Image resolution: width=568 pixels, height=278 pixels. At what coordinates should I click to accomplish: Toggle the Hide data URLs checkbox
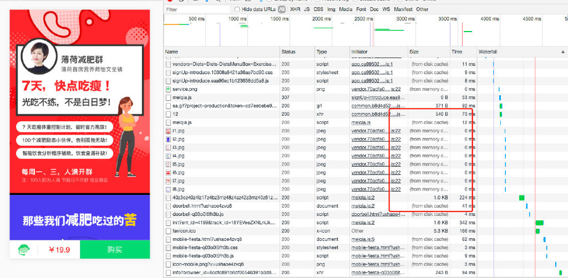click(237, 9)
